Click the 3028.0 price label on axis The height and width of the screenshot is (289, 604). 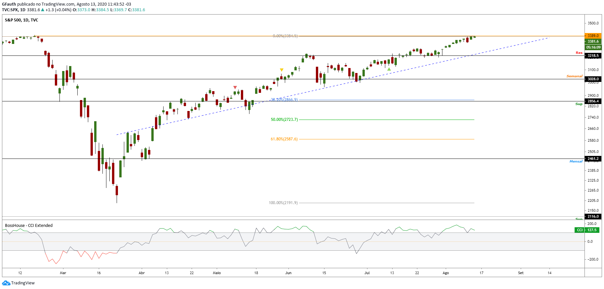point(593,79)
